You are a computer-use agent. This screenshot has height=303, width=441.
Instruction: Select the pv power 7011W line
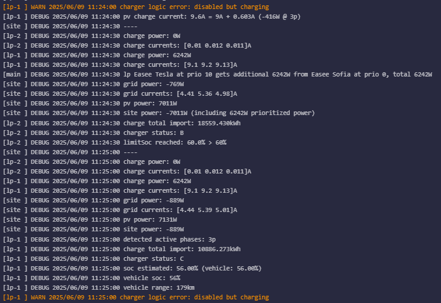150,103
